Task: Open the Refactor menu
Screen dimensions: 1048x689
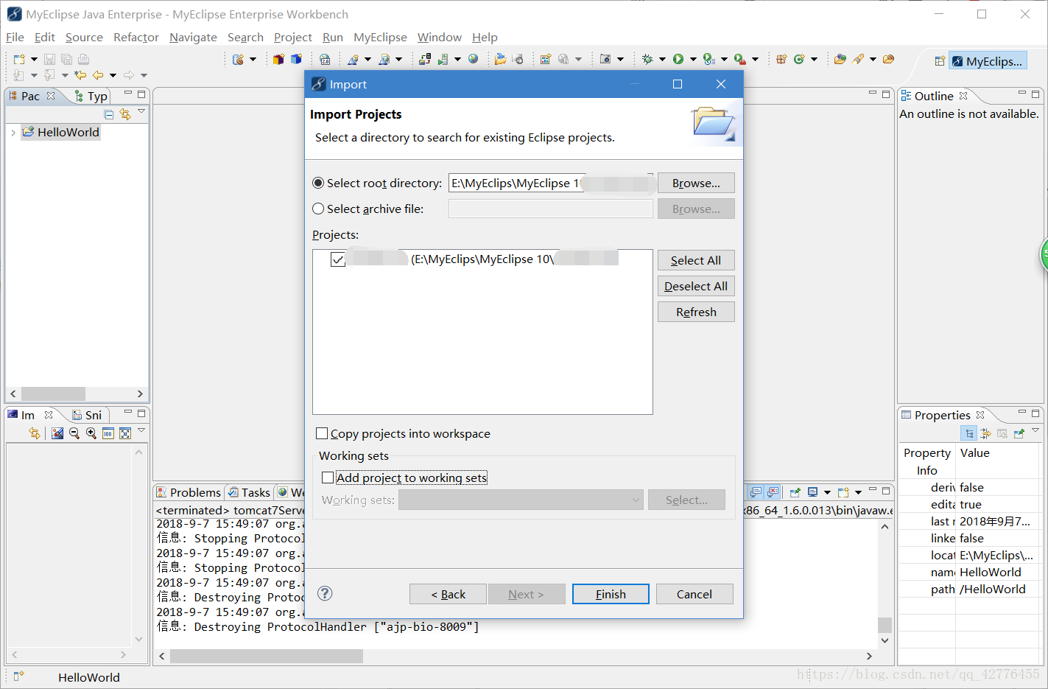Action: point(136,37)
